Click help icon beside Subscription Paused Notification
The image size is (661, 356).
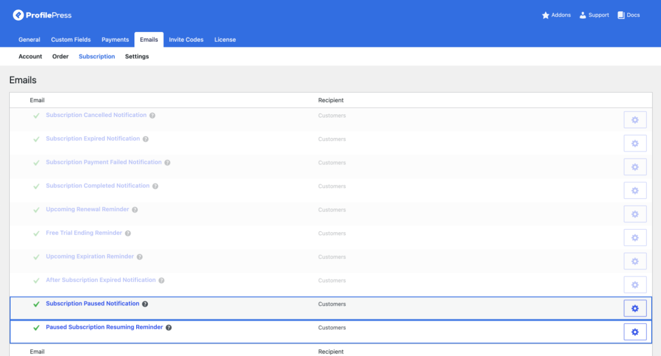coord(145,304)
